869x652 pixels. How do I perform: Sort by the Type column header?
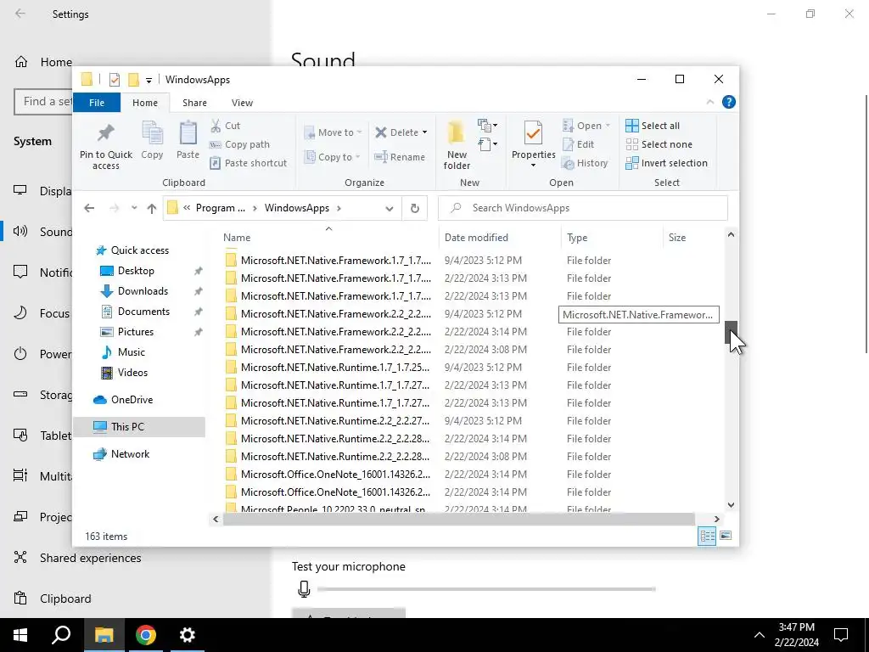coord(577,238)
